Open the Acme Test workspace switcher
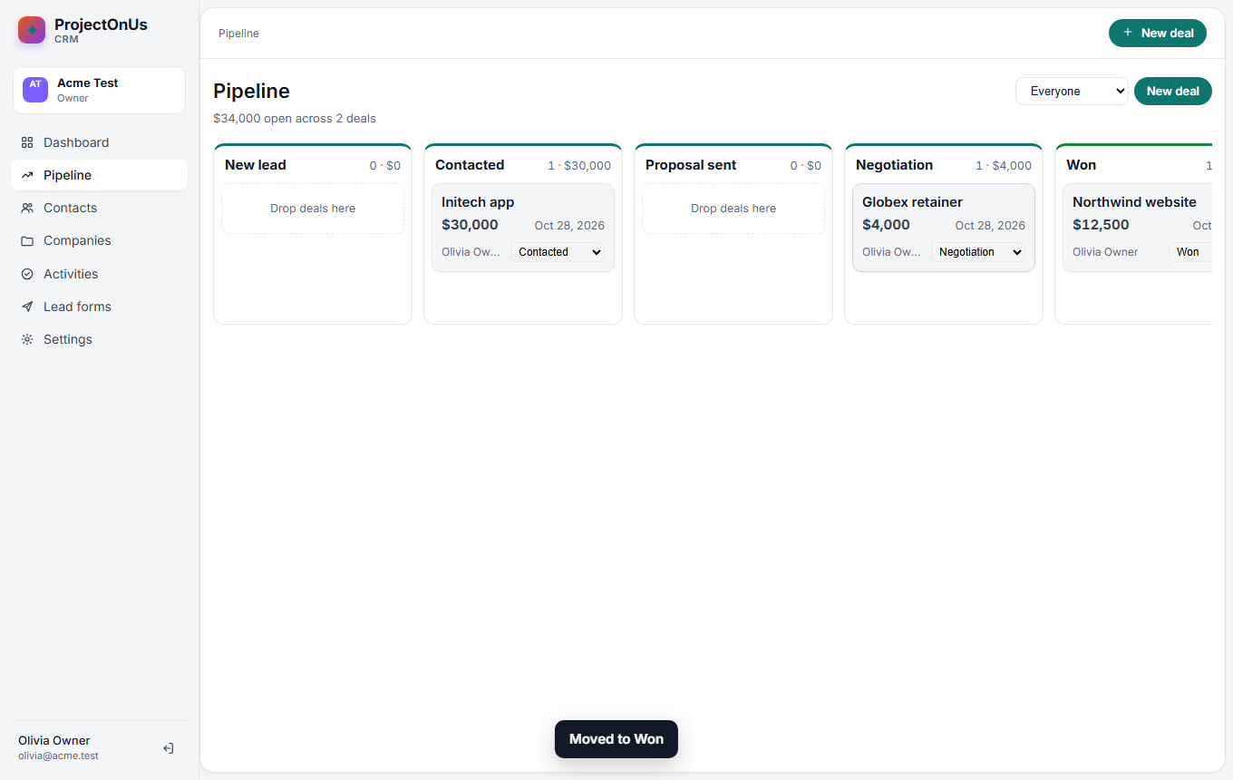This screenshot has height=780, width=1233. [x=100, y=90]
